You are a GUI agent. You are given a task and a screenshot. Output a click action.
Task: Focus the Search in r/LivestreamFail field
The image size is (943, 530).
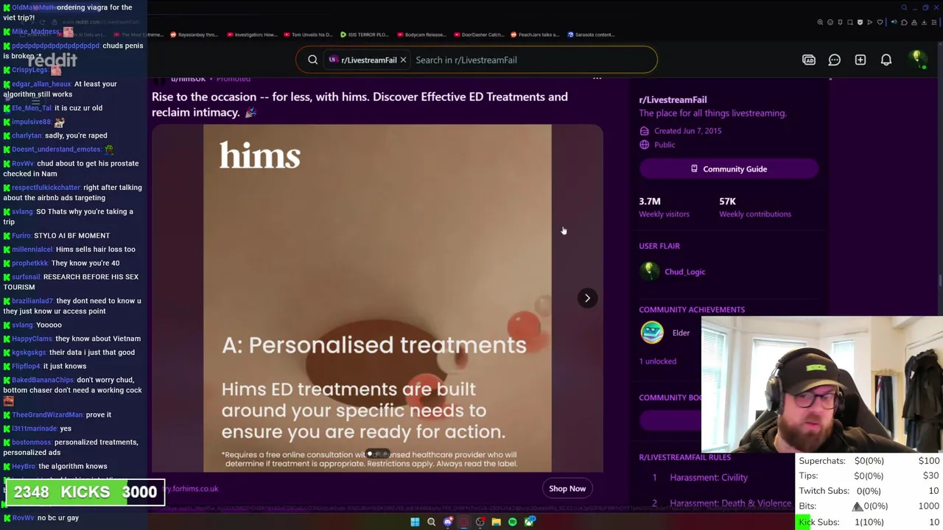530,60
